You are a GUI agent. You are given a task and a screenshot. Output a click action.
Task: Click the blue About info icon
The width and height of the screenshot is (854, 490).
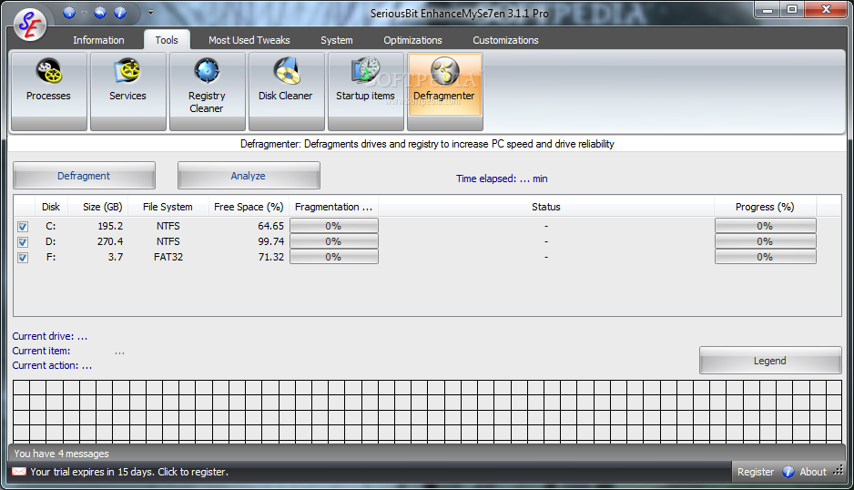click(x=788, y=472)
